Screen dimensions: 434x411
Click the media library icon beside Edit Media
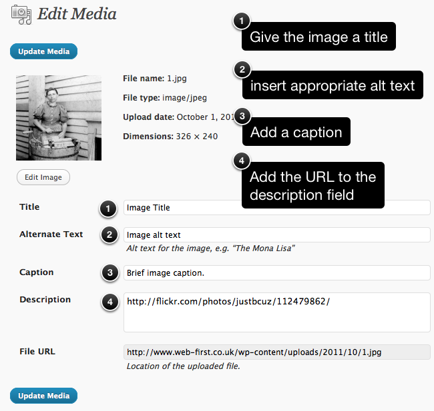pyautogui.click(x=21, y=15)
